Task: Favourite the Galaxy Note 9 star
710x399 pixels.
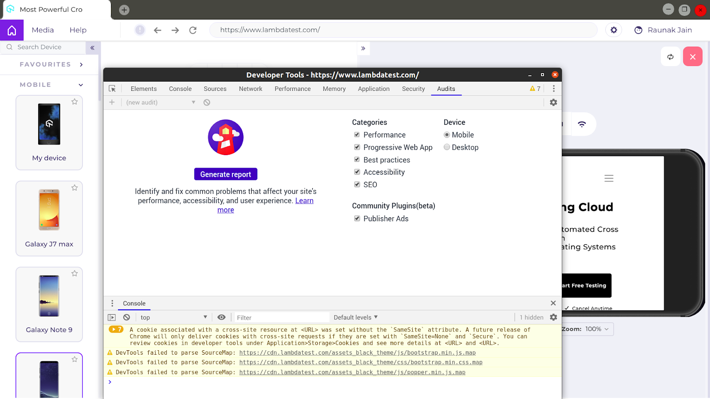Action: (x=75, y=274)
